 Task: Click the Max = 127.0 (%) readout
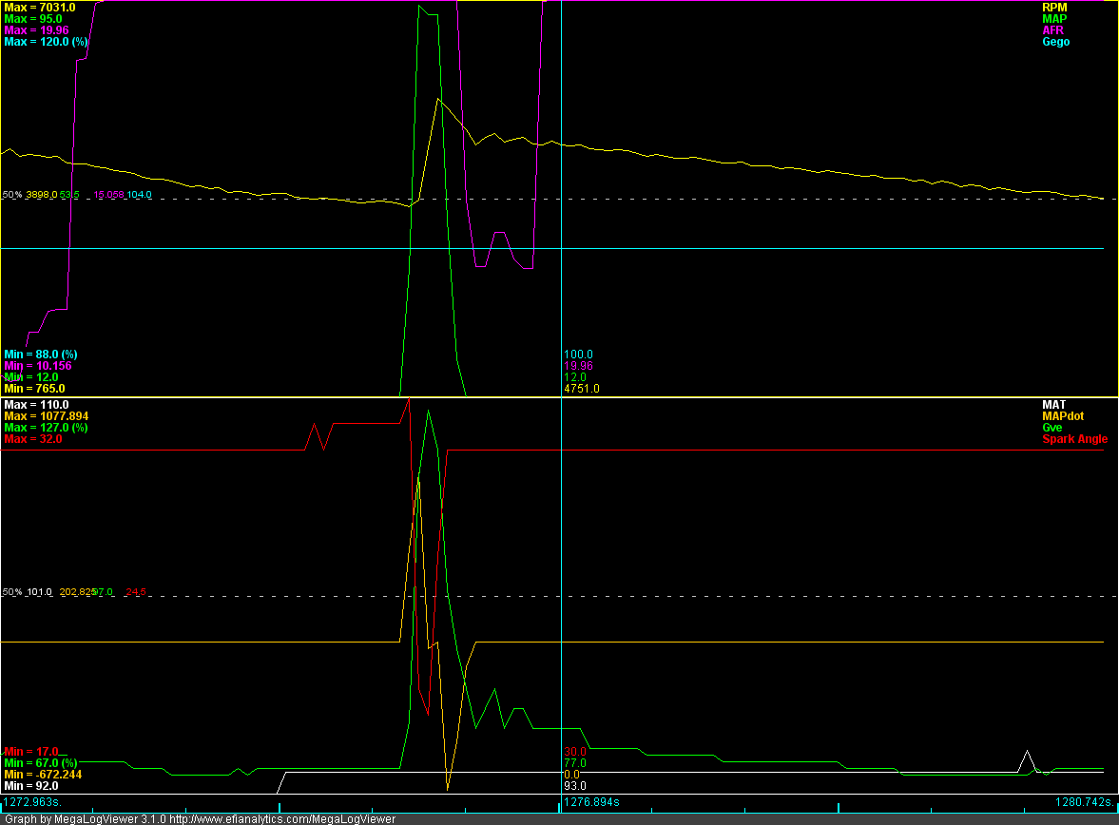point(46,429)
